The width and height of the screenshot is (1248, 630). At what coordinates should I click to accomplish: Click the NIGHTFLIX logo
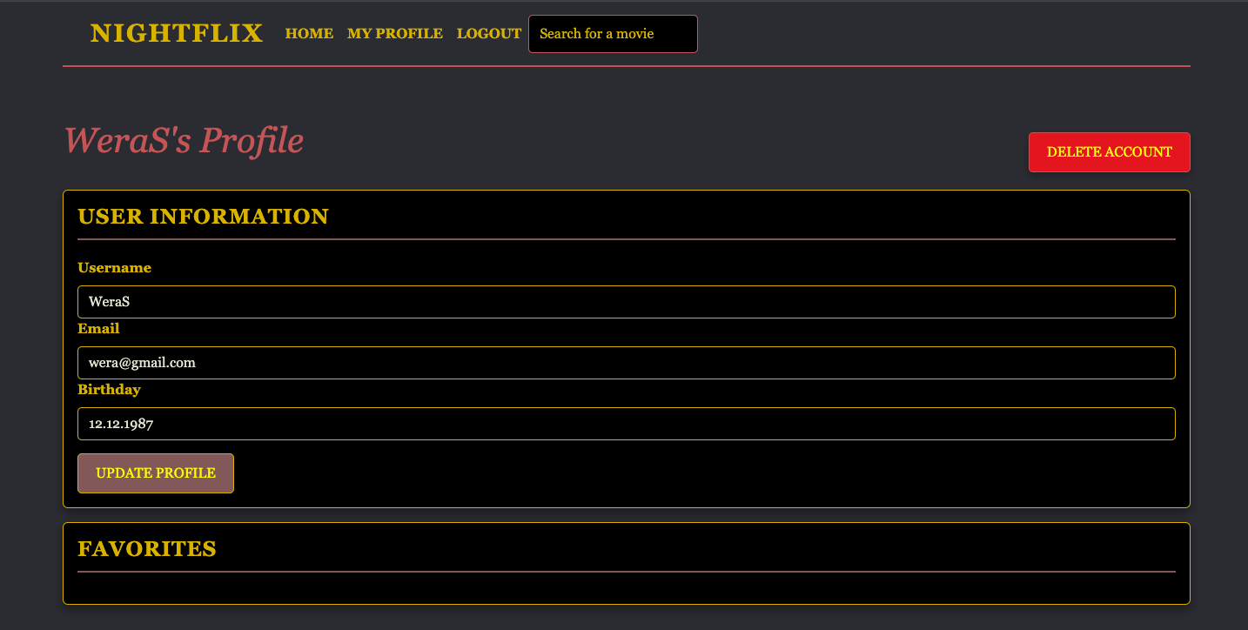point(177,33)
